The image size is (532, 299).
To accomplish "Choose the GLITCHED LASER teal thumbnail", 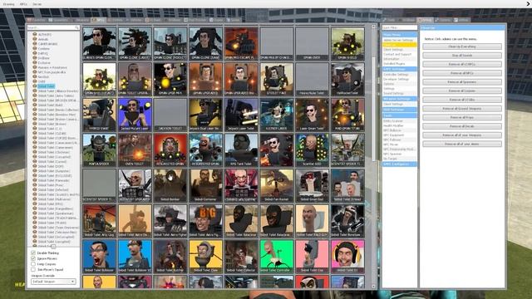I will tap(277, 115).
